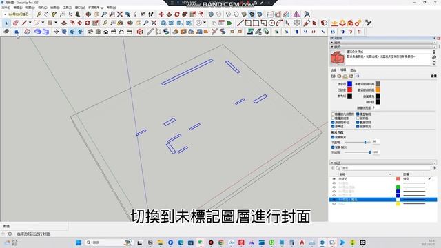Image resolution: width=441 pixels, height=248 pixels.
Task: Toggle the Model Axes checkbox
Action: [x=358, y=114]
